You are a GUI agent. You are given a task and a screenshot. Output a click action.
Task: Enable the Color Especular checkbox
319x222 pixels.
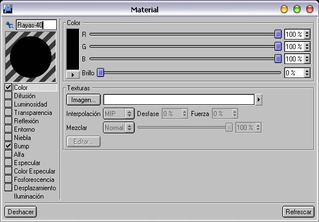[x=8, y=171]
